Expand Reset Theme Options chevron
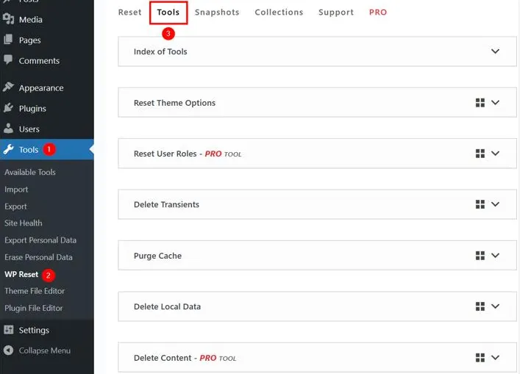The height and width of the screenshot is (374, 520). (x=495, y=102)
